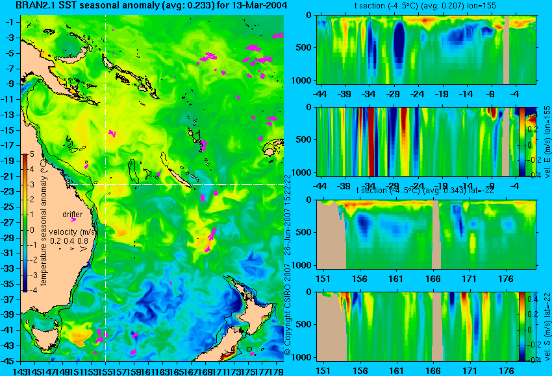
Task: Click the '0.2 0.4 0.8' velocity scale values
Action: (x=69, y=241)
